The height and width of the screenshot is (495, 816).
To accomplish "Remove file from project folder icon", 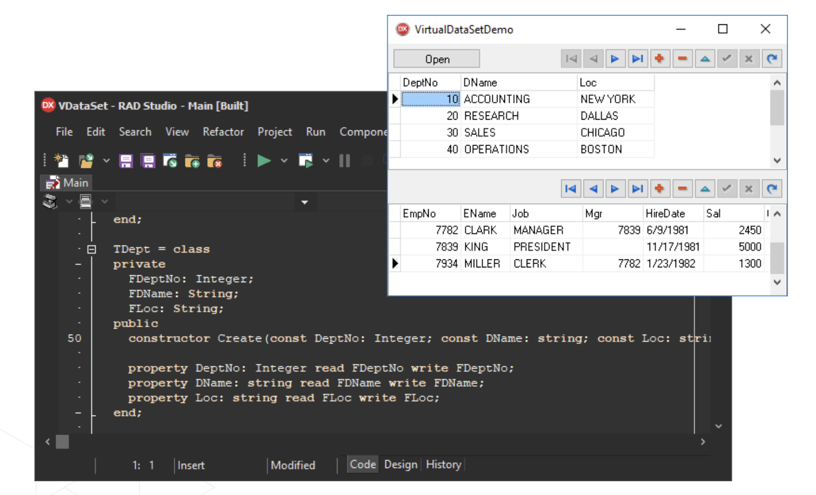I will pyautogui.click(x=214, y=161).
